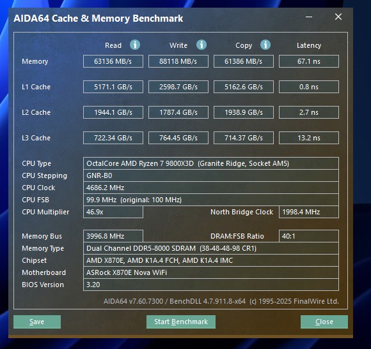Click the BIOS Version value 3.20

tap(211, 285)
